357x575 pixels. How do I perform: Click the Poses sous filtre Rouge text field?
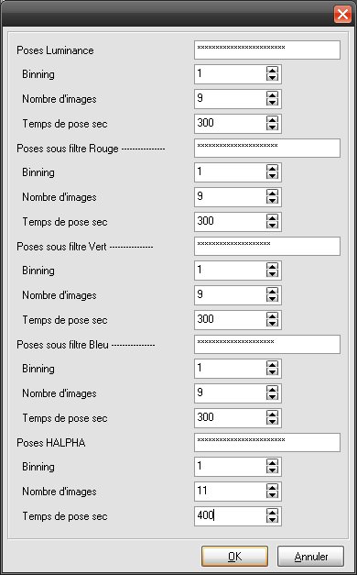[x=267, y=149]
